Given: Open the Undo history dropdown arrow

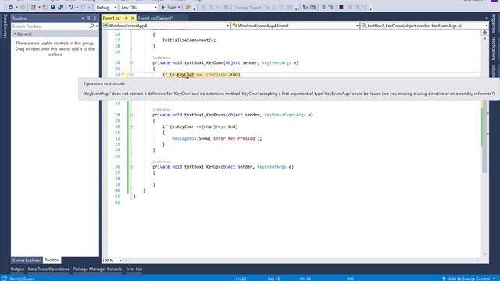Looking at the screenshot, I should pyautogui.click(x=77, y=7).
